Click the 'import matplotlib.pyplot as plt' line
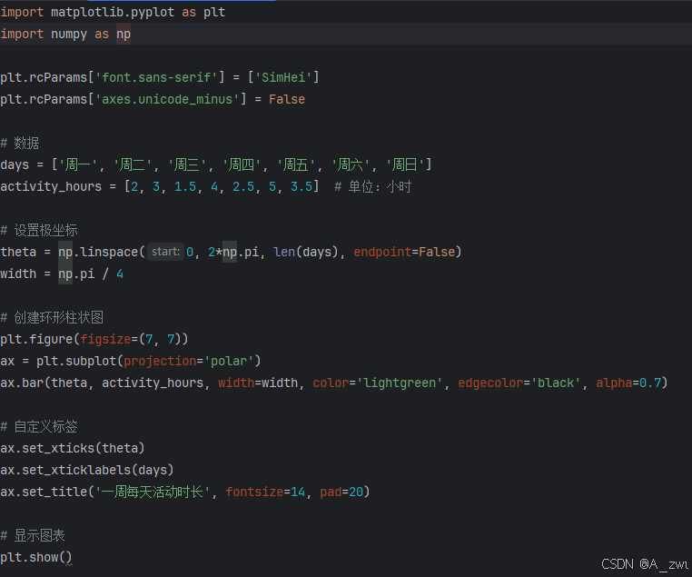The image size is (692, 577). tap(113, 13)
